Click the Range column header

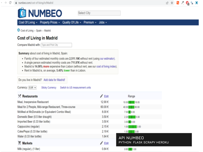tap(131, 96)
